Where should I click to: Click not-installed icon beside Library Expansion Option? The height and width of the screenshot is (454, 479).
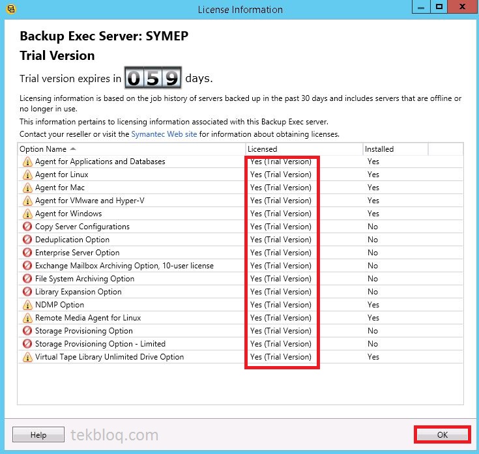pyautogui.click(x=27, y=292)
